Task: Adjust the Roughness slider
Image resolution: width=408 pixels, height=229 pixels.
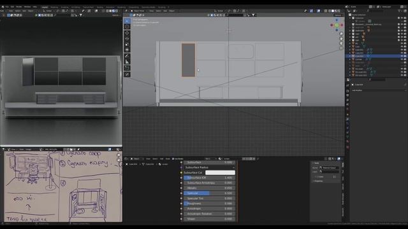Action: coord(210,204)
